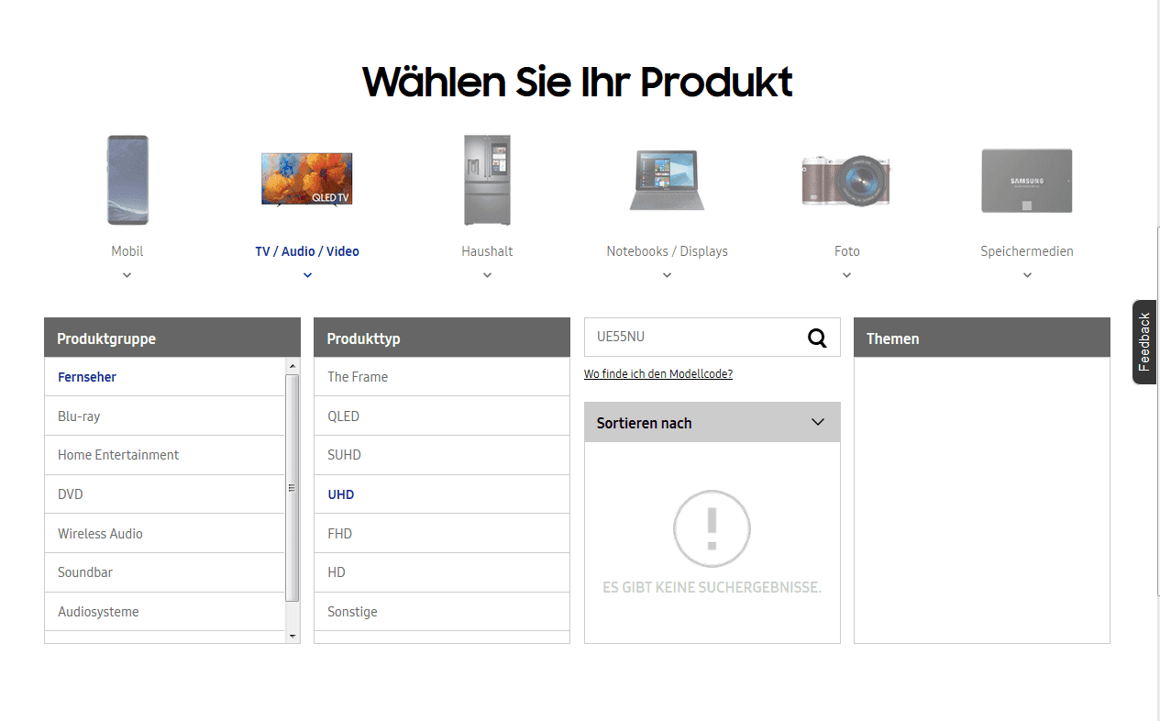
Task: Open 'Wo finde ich den Modellcode?' link
Action: [x=658, y=374]
